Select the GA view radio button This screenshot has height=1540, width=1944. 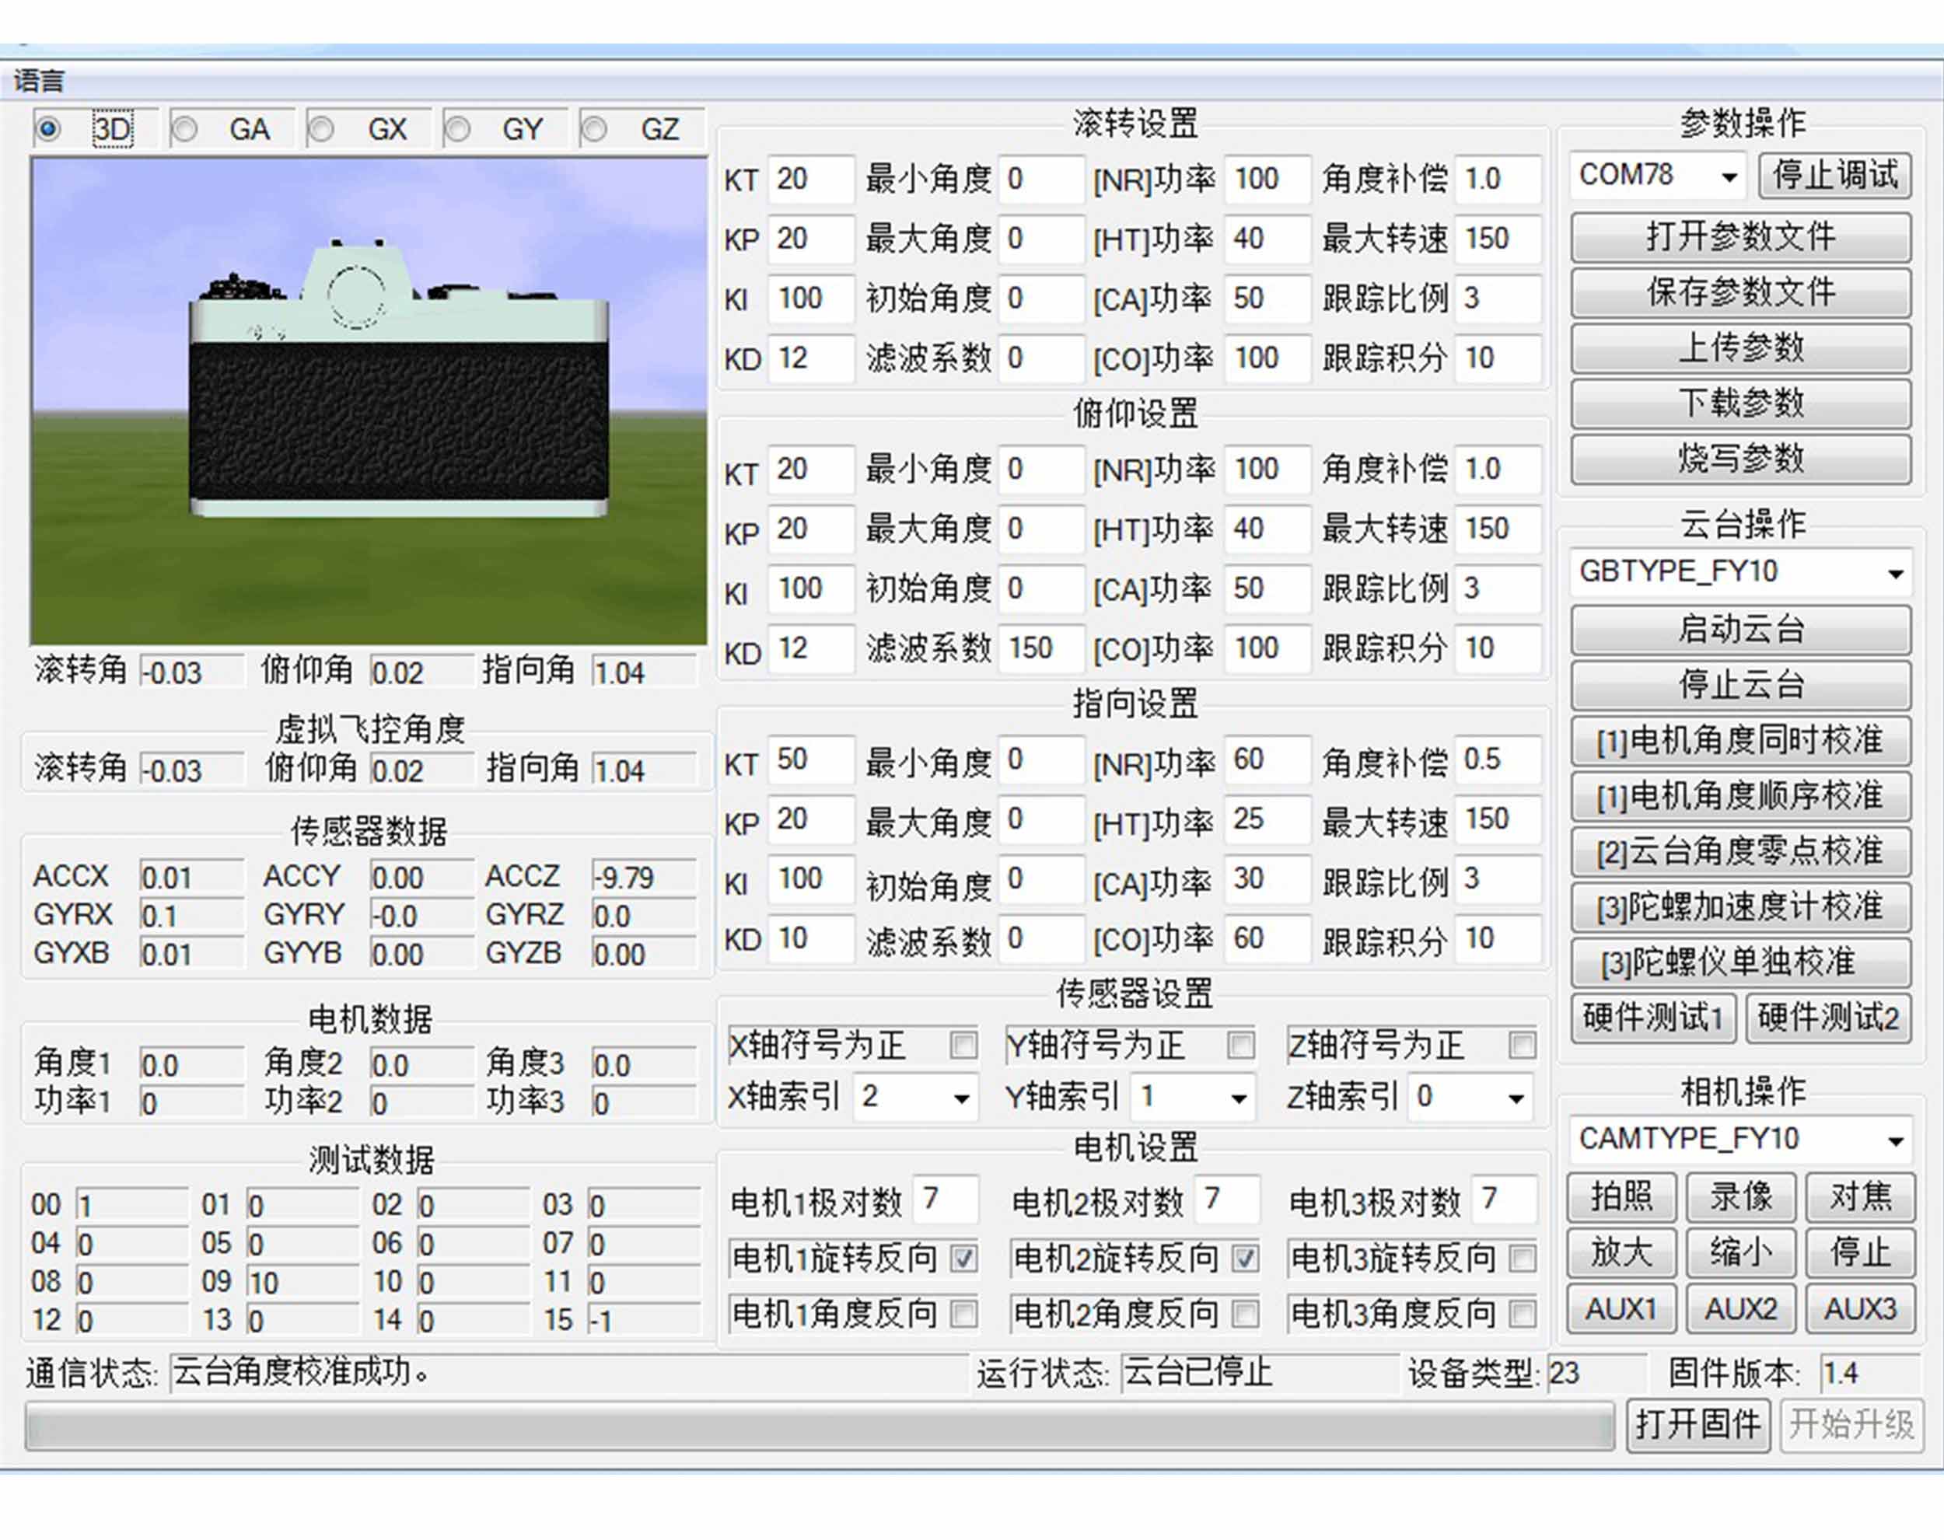185,130
